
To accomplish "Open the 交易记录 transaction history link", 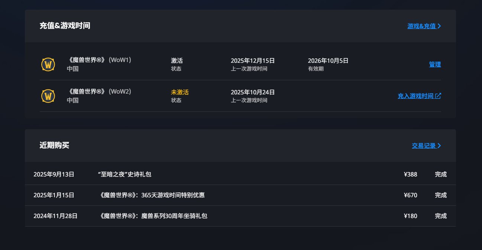I will tap(424, 146).
